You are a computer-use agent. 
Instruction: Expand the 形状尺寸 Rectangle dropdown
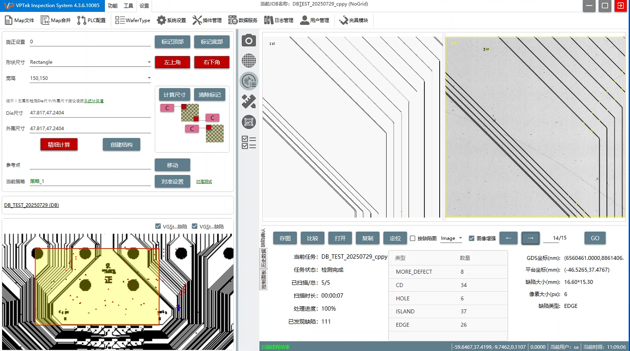point(149,62)
